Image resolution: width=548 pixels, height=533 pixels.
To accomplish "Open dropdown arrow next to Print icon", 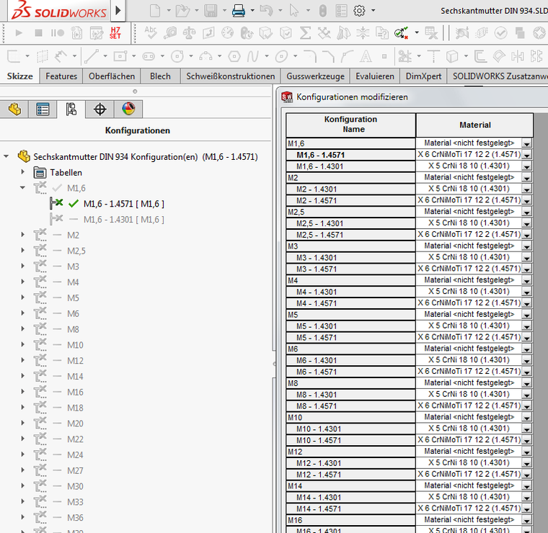I will tap(252, 11).
